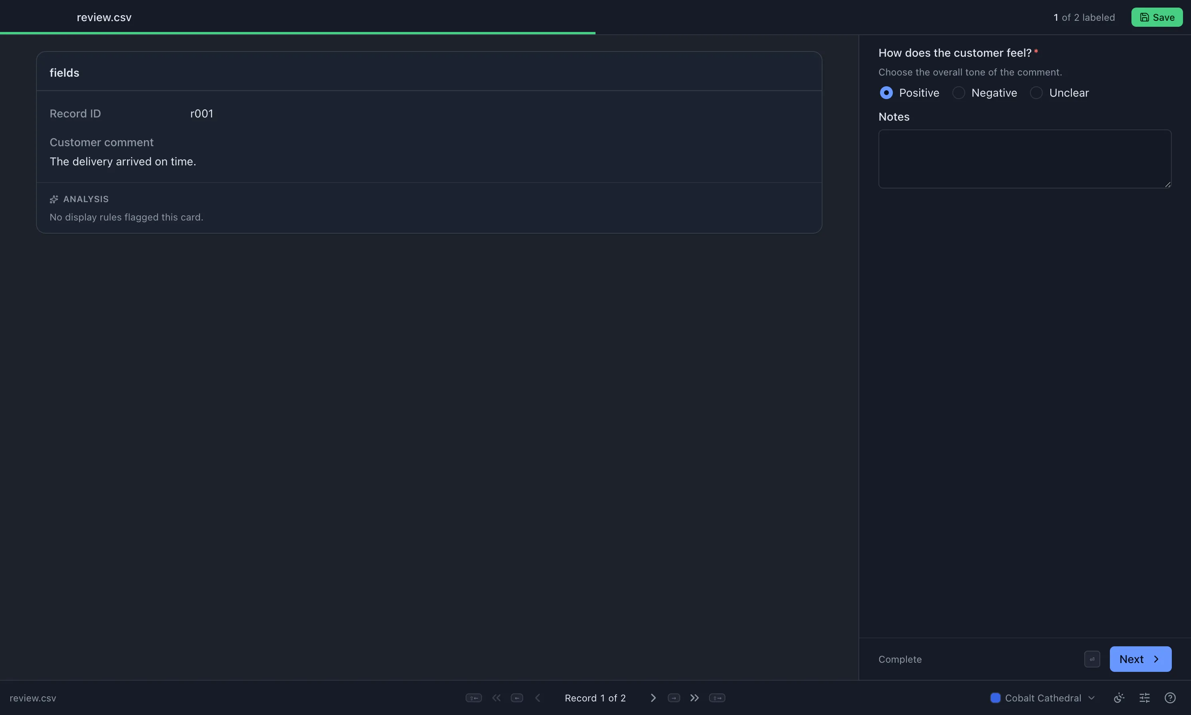The height and width of the screenshot is (715, 1191).
Task: Click the '1 of 2 labeled' counter
Action: tap(1083, 17)
